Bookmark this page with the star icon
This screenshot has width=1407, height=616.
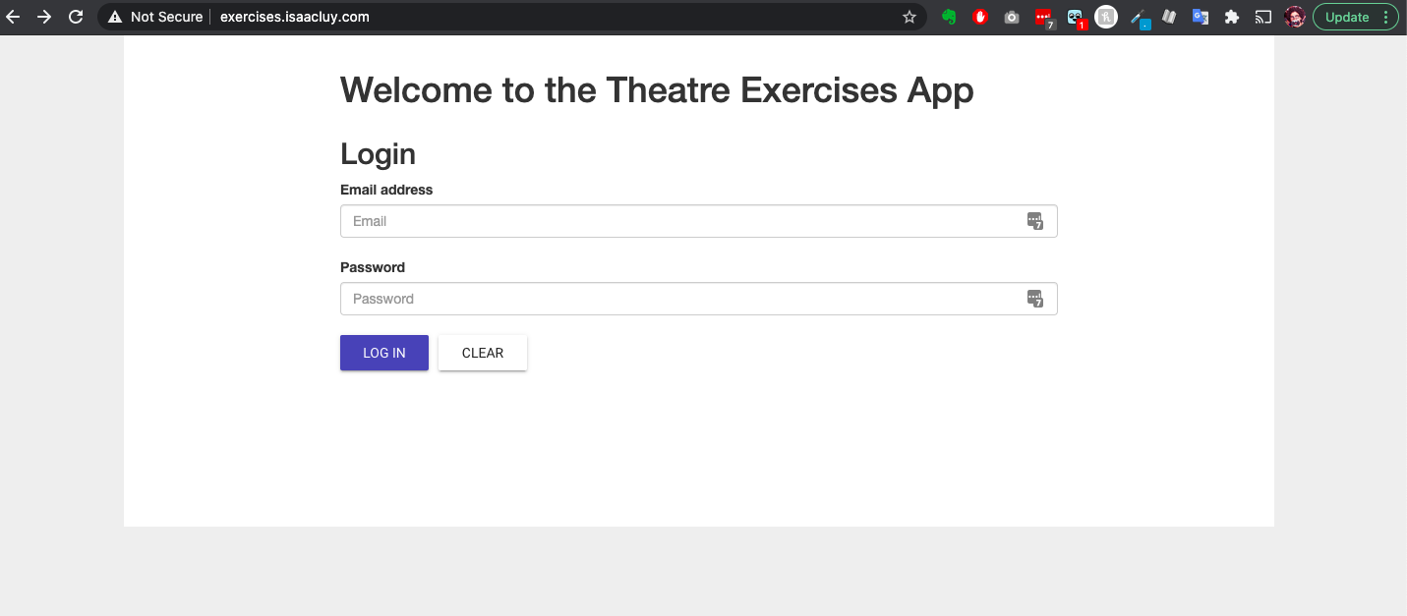(909, 17)
